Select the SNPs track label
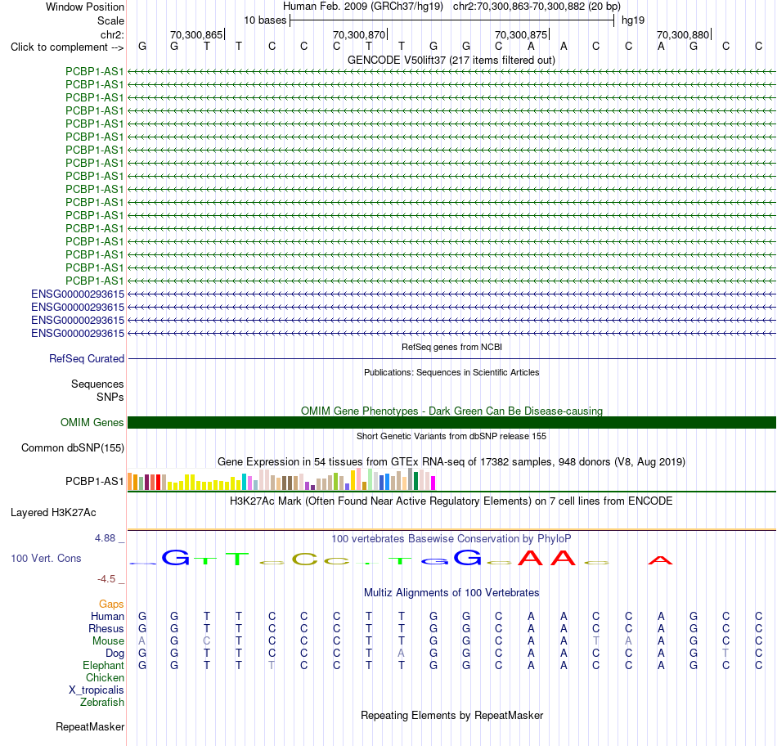Image resolution: width=777 pixels, height=746 pixels. coord(110,397)
